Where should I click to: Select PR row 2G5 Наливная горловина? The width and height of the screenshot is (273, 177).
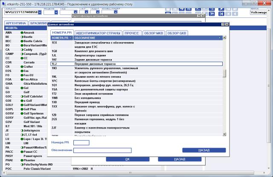tap(136, 121)
